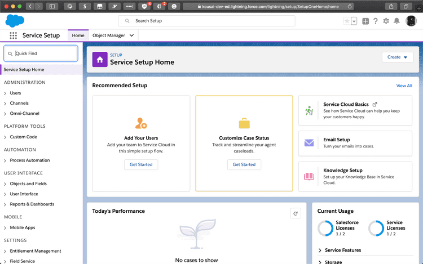Open the Object Manager tab dropdown arrow

coord(132,35)
